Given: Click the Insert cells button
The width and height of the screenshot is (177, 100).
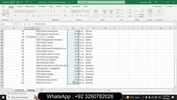Looking at the screenshot, I should [x=121, y=10].
